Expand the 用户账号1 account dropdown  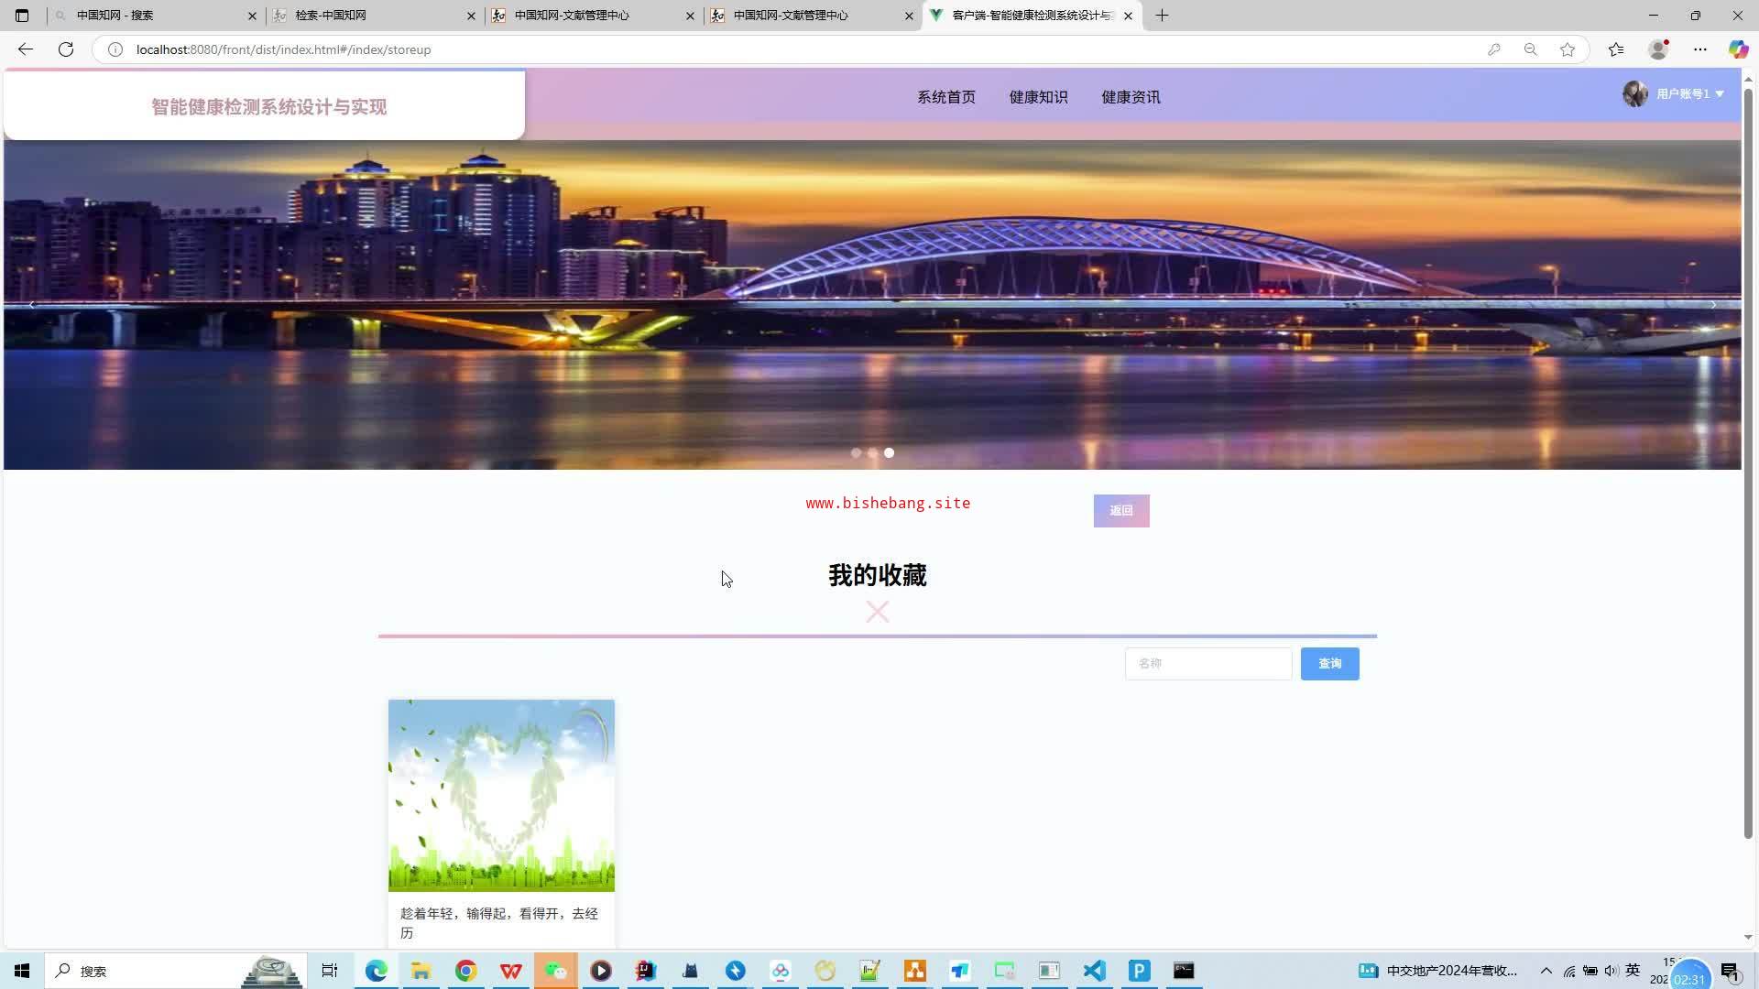point(1688,93)
